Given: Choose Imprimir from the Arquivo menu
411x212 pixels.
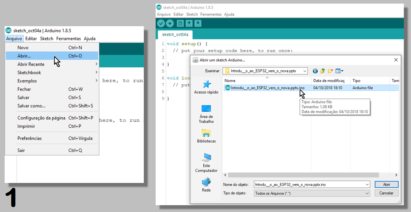Looking at the screenshot, I should (x=52, y=126).
